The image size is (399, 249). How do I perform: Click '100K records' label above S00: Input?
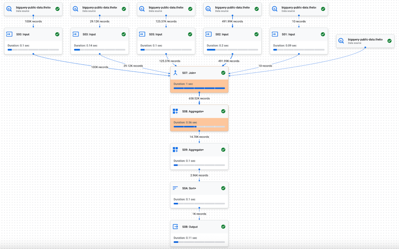coord(34,22)
